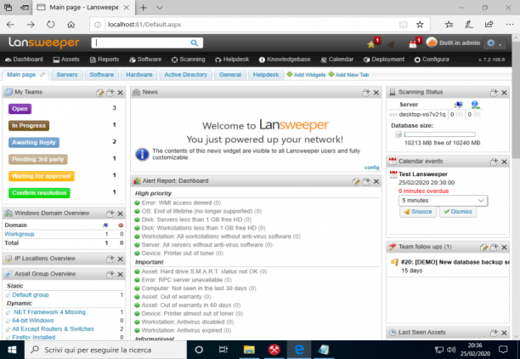This screenshot has width=520, height=359.
Task: Move the News widget using its add icon
Action: point(366,93)
